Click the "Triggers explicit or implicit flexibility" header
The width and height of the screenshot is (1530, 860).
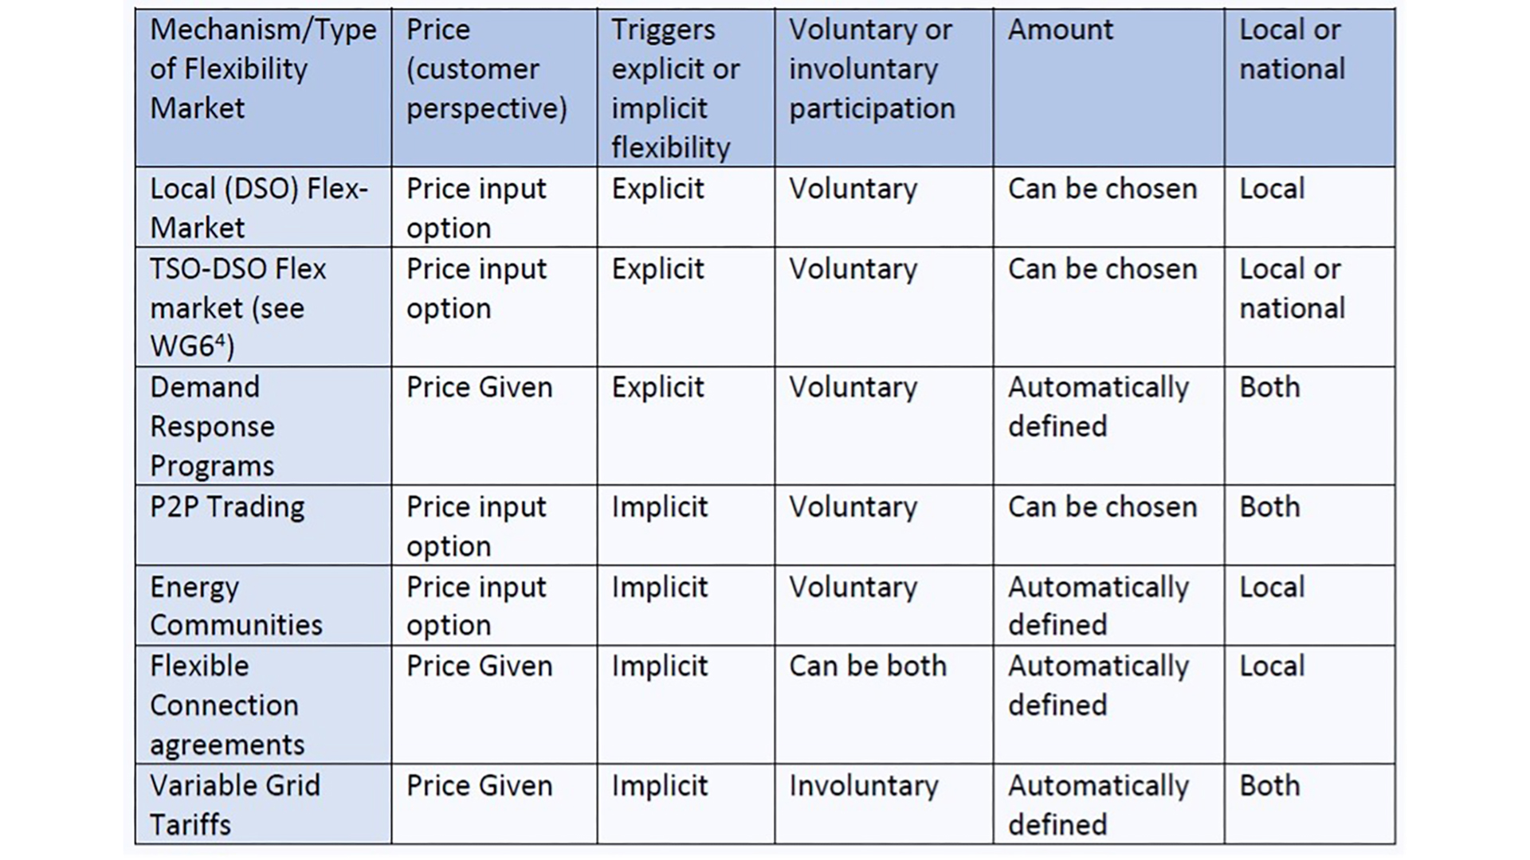[x=676, y=88]
